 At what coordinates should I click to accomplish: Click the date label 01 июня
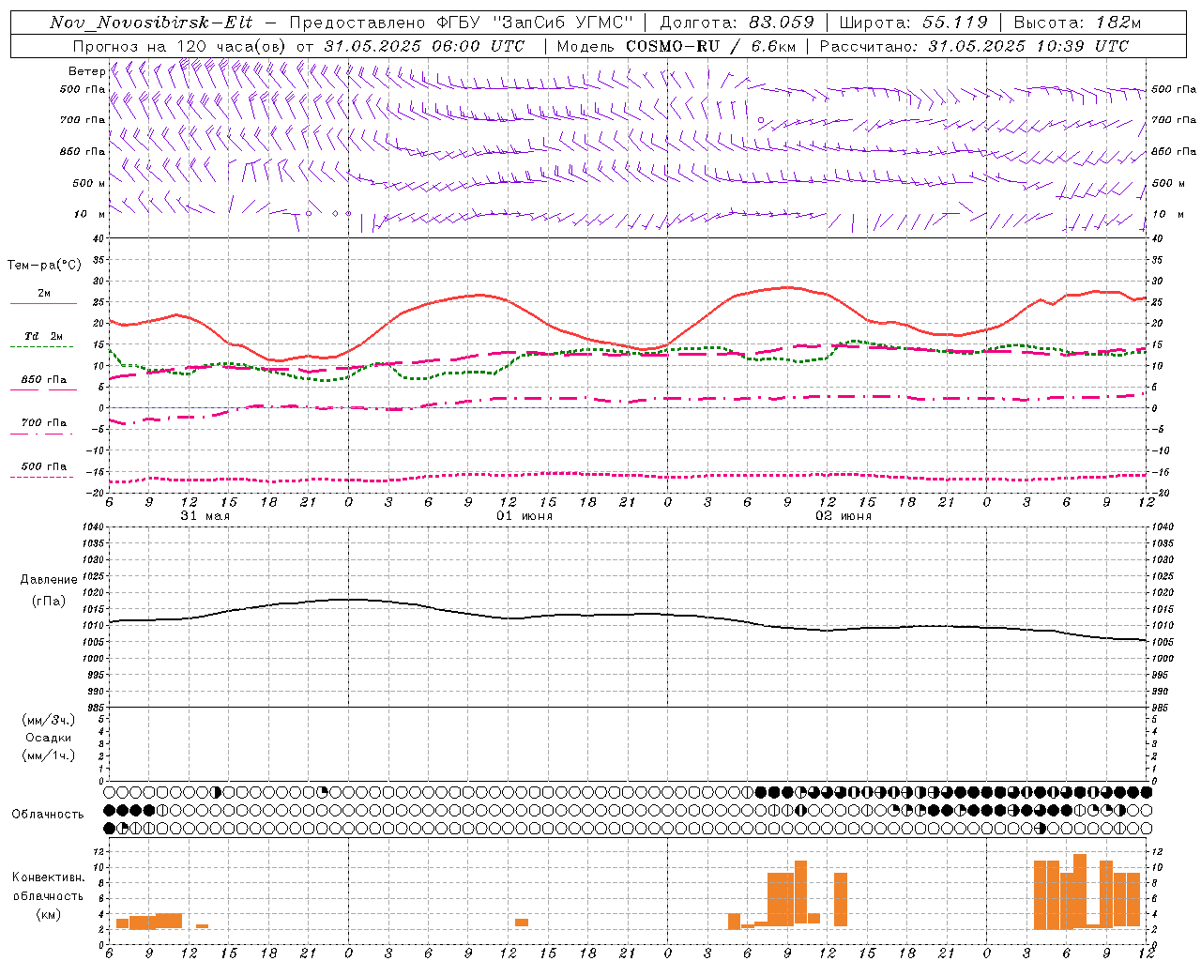[x=524, y=516]
